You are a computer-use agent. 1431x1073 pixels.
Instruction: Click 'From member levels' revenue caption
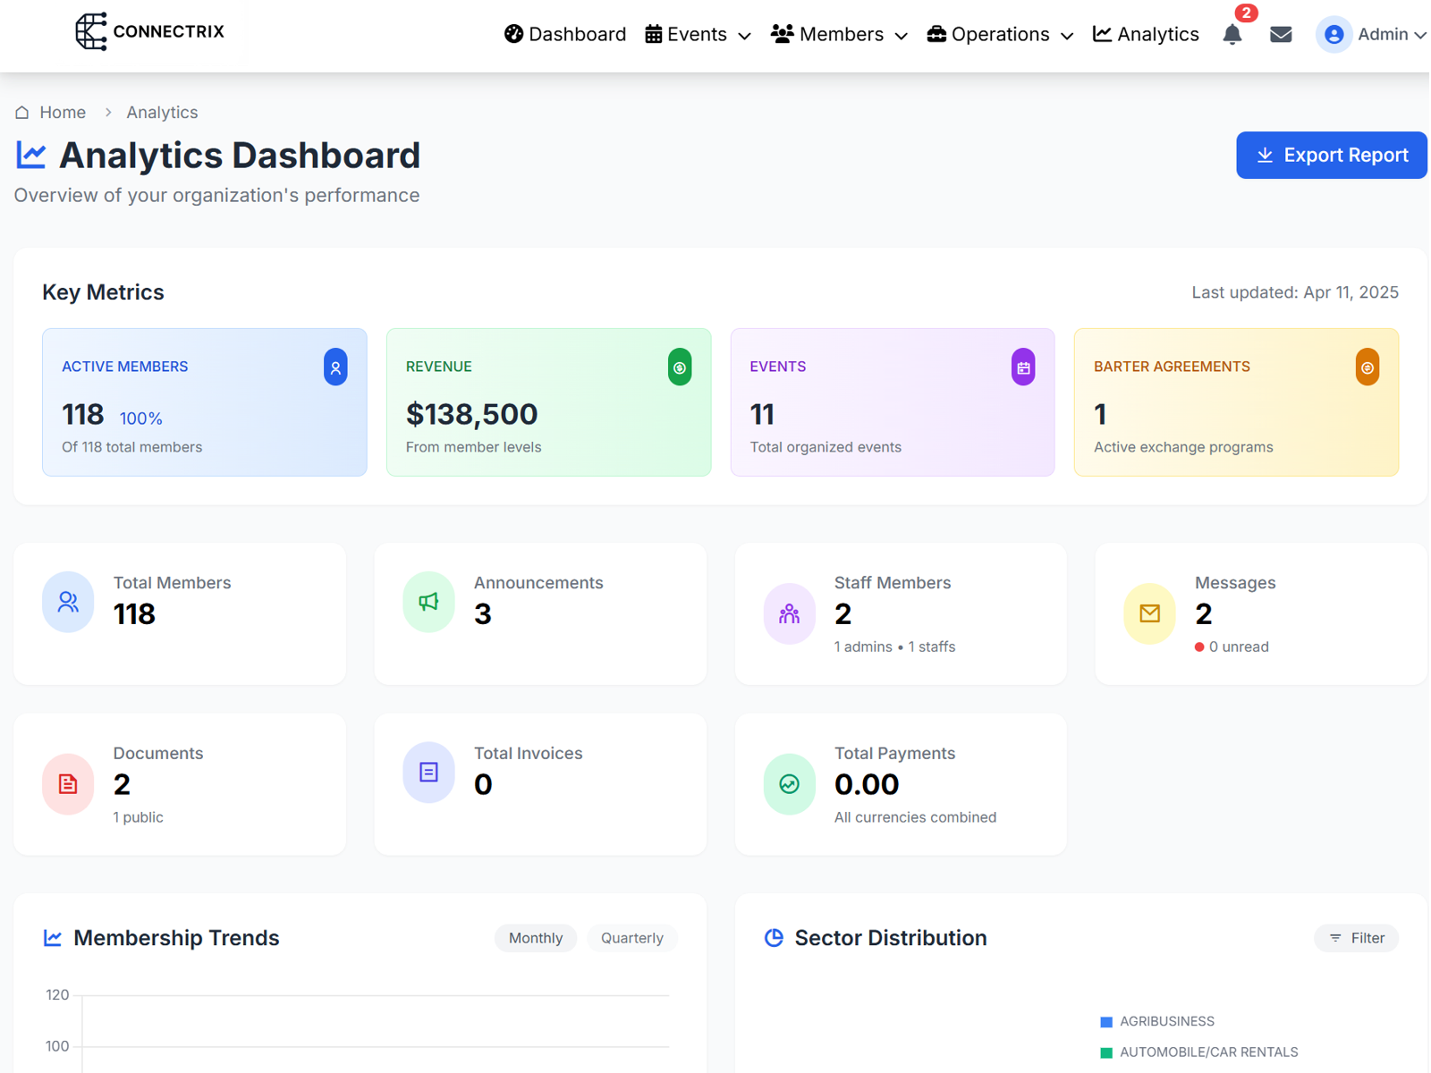click(x=473, y=447)
